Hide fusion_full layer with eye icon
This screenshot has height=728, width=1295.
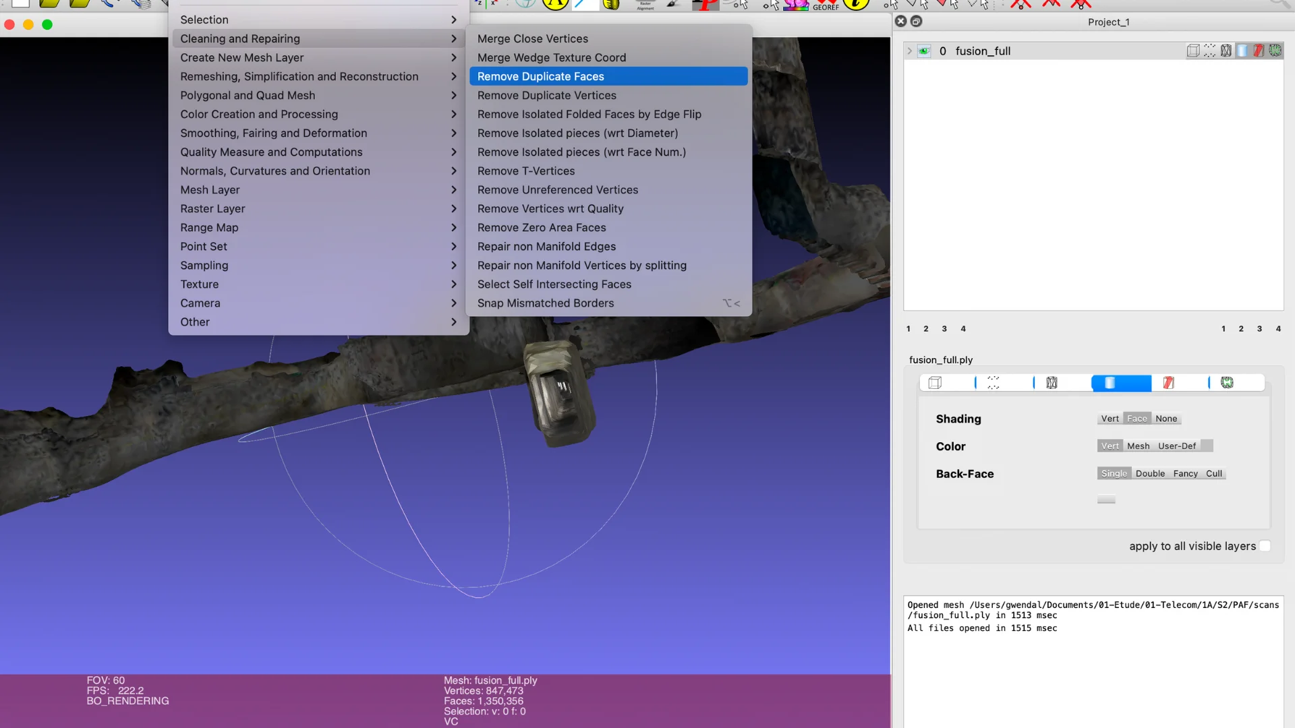tap(924, 51)
